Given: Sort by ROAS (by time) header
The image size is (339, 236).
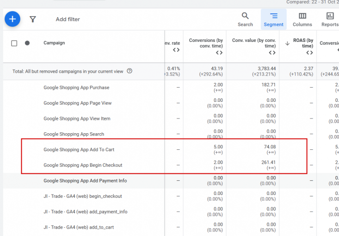Looking at the screenshot, I should pos(303,43).
